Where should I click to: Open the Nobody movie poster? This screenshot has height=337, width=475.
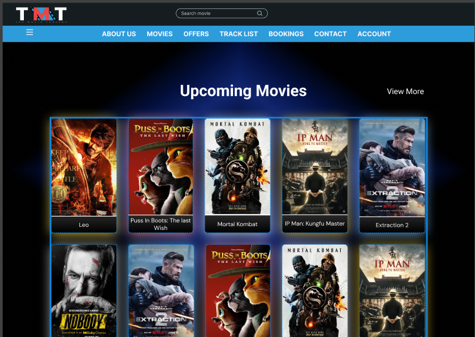(x=84, y=291)
